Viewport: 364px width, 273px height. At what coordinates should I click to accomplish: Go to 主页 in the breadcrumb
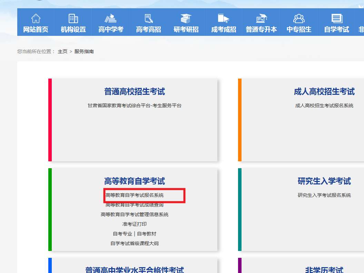[x=62, y=51]
